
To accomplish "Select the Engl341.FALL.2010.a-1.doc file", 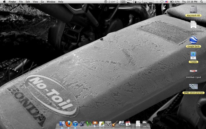I will [x=193, y=25].
